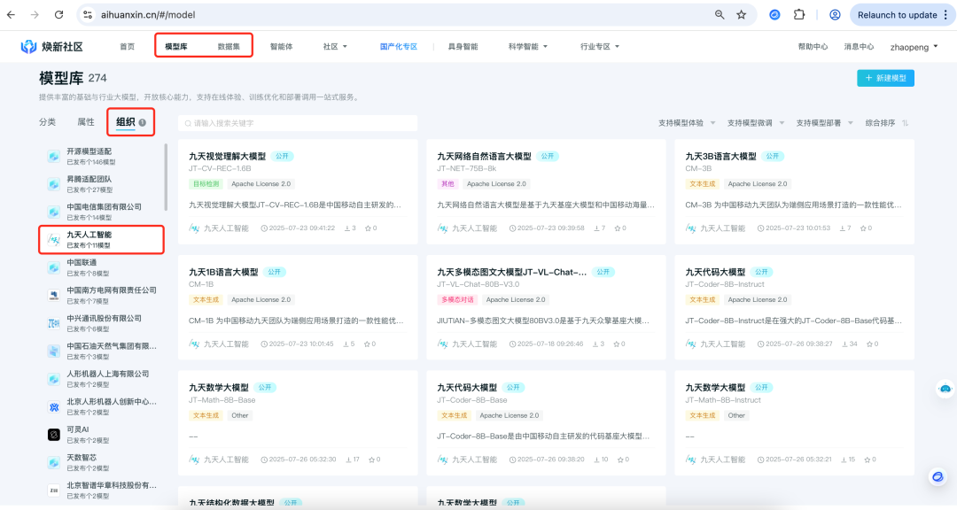Select the 可灵AI logo icon
Image resolution: width=957 pixels, height=510 pixels.
coord(54,435)
